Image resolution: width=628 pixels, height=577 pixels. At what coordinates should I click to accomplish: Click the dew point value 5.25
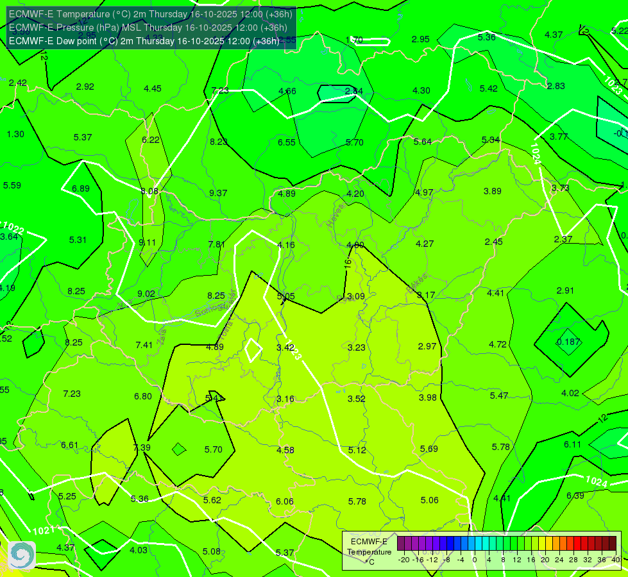coord(67,496)
